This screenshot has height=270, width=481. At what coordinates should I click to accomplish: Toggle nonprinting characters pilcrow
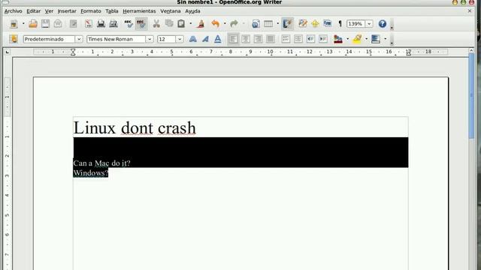[340, 24]
